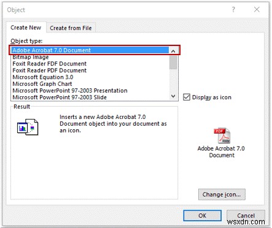Click the Adobe PDF icon preview
Viewport: 272px width, 228px height.
(x=222, y=135)
